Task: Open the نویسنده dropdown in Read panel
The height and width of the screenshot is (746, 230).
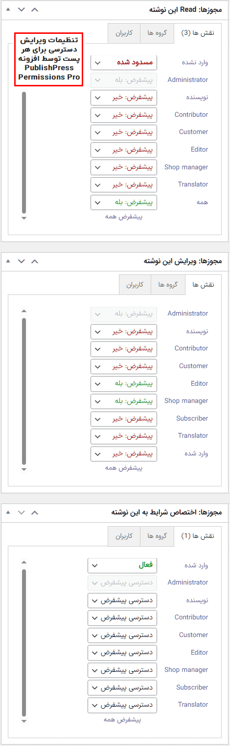Action: (x=124, y=98)
